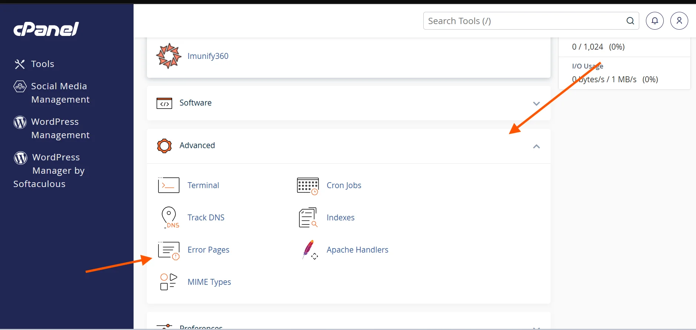Click the search magnifier icon
Image resolution: width=696 pixels, height=330 pixels.
click(x=630, y=21)
